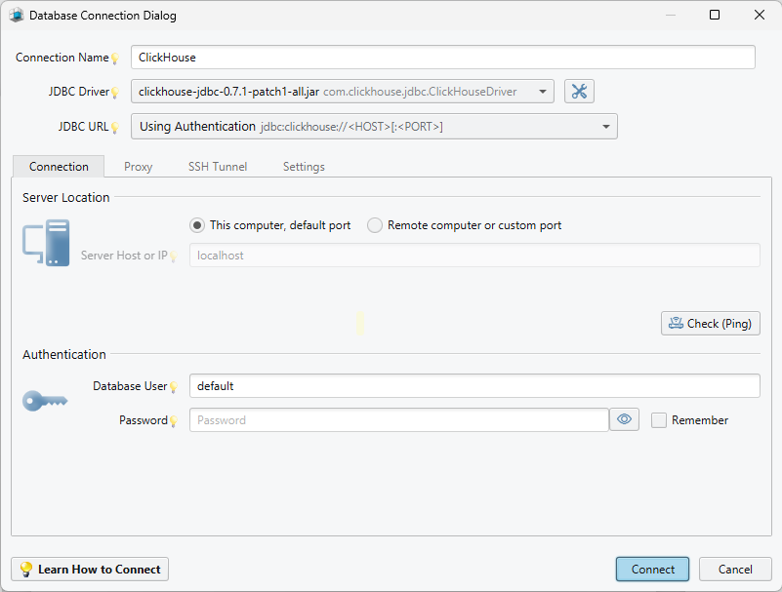Click the lightbulb hint beside Database User

[x=173, y=387]
